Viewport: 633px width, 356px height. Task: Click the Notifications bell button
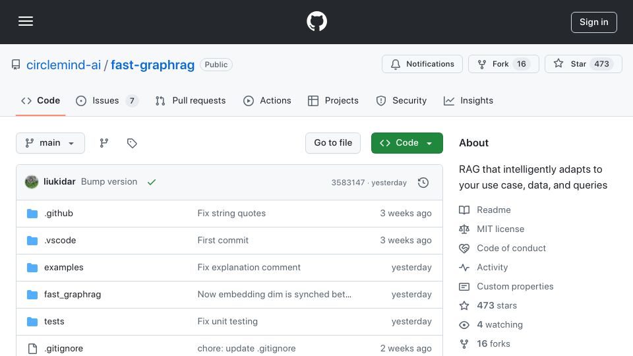pos(422,64)
